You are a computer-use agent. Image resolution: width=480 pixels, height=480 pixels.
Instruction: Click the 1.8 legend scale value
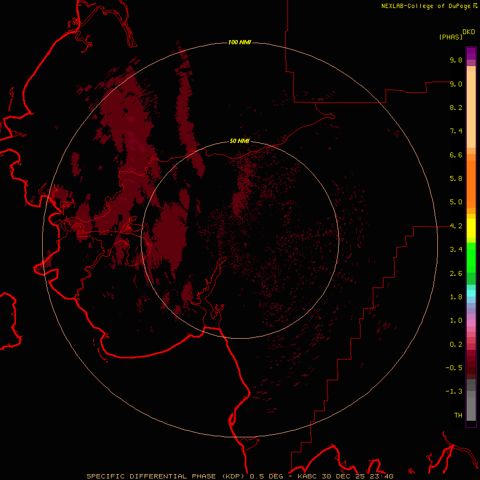click(456, 297)
